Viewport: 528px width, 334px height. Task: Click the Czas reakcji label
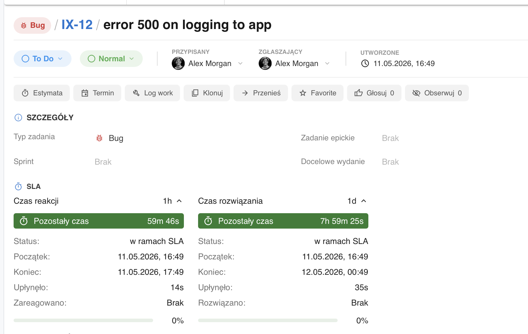tap(36, 201)
